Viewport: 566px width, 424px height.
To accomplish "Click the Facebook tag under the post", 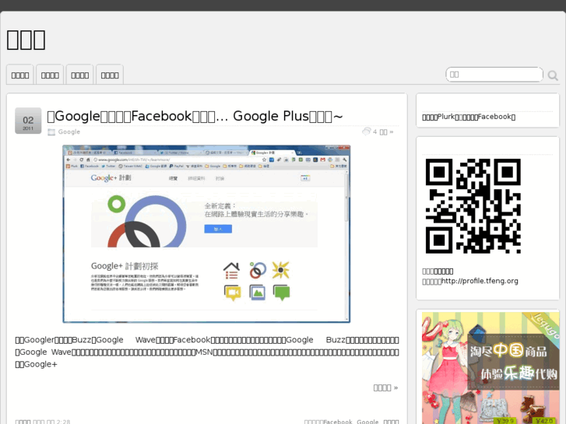I will (x=338, y=422).
